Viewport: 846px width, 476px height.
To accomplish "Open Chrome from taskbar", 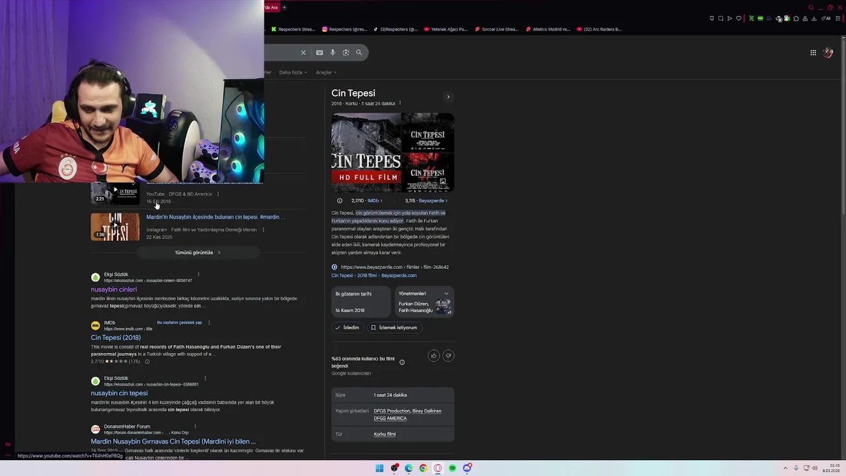I will tap(423, 468).
